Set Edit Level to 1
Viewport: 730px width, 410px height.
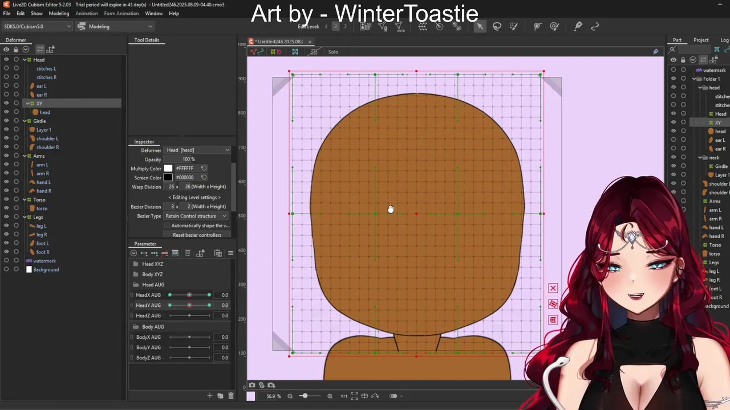[x=326, y=26]
